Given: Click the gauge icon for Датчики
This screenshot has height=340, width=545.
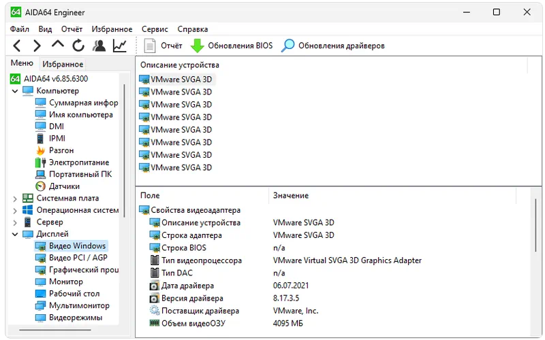Looking at the screenshot, I should pyautogui.click(x=41, y=186).
